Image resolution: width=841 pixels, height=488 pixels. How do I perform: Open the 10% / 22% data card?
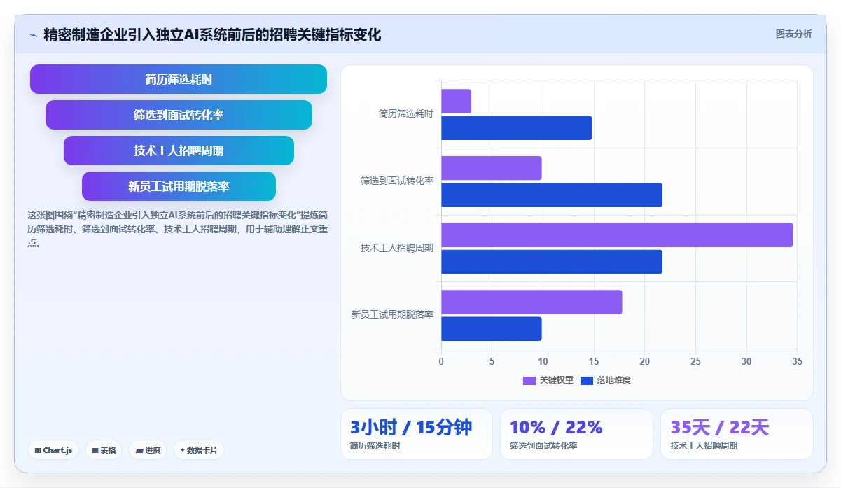(576, 434)
